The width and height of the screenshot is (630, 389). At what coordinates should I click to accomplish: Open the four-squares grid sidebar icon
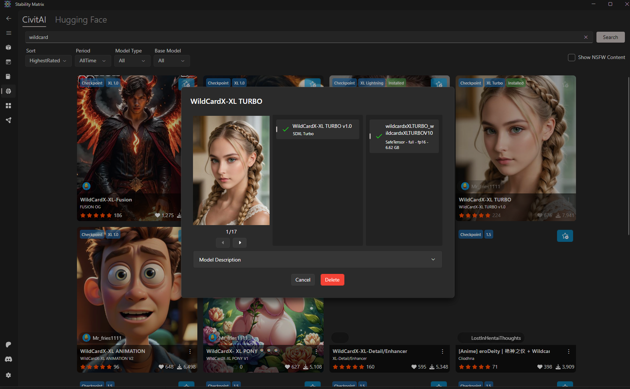pyautogui.click(x=9, y=106)
